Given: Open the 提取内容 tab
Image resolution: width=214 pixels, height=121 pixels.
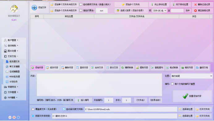Looking at the screenshot, I should point(142,68).
